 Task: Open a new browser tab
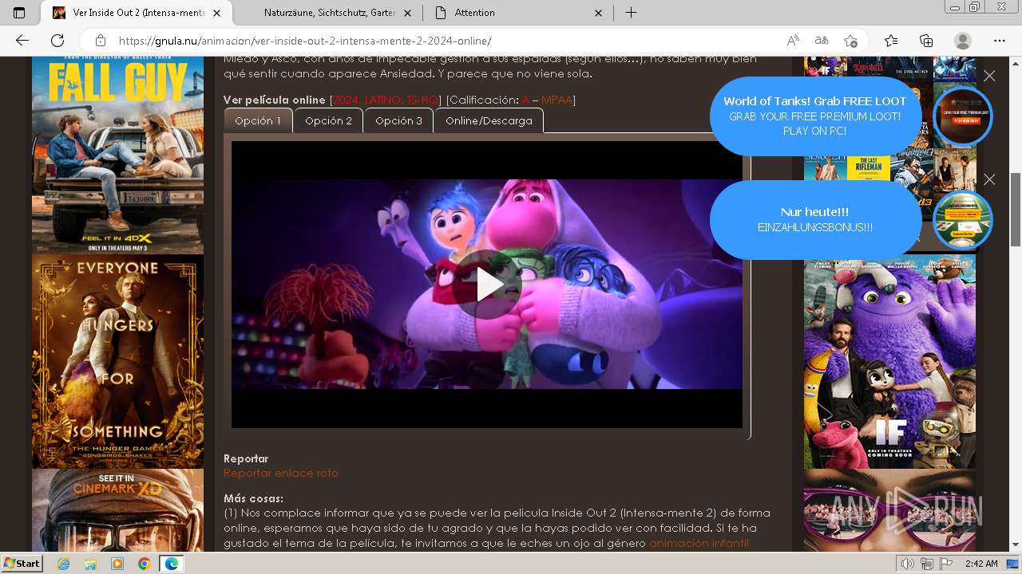(631, 13)
